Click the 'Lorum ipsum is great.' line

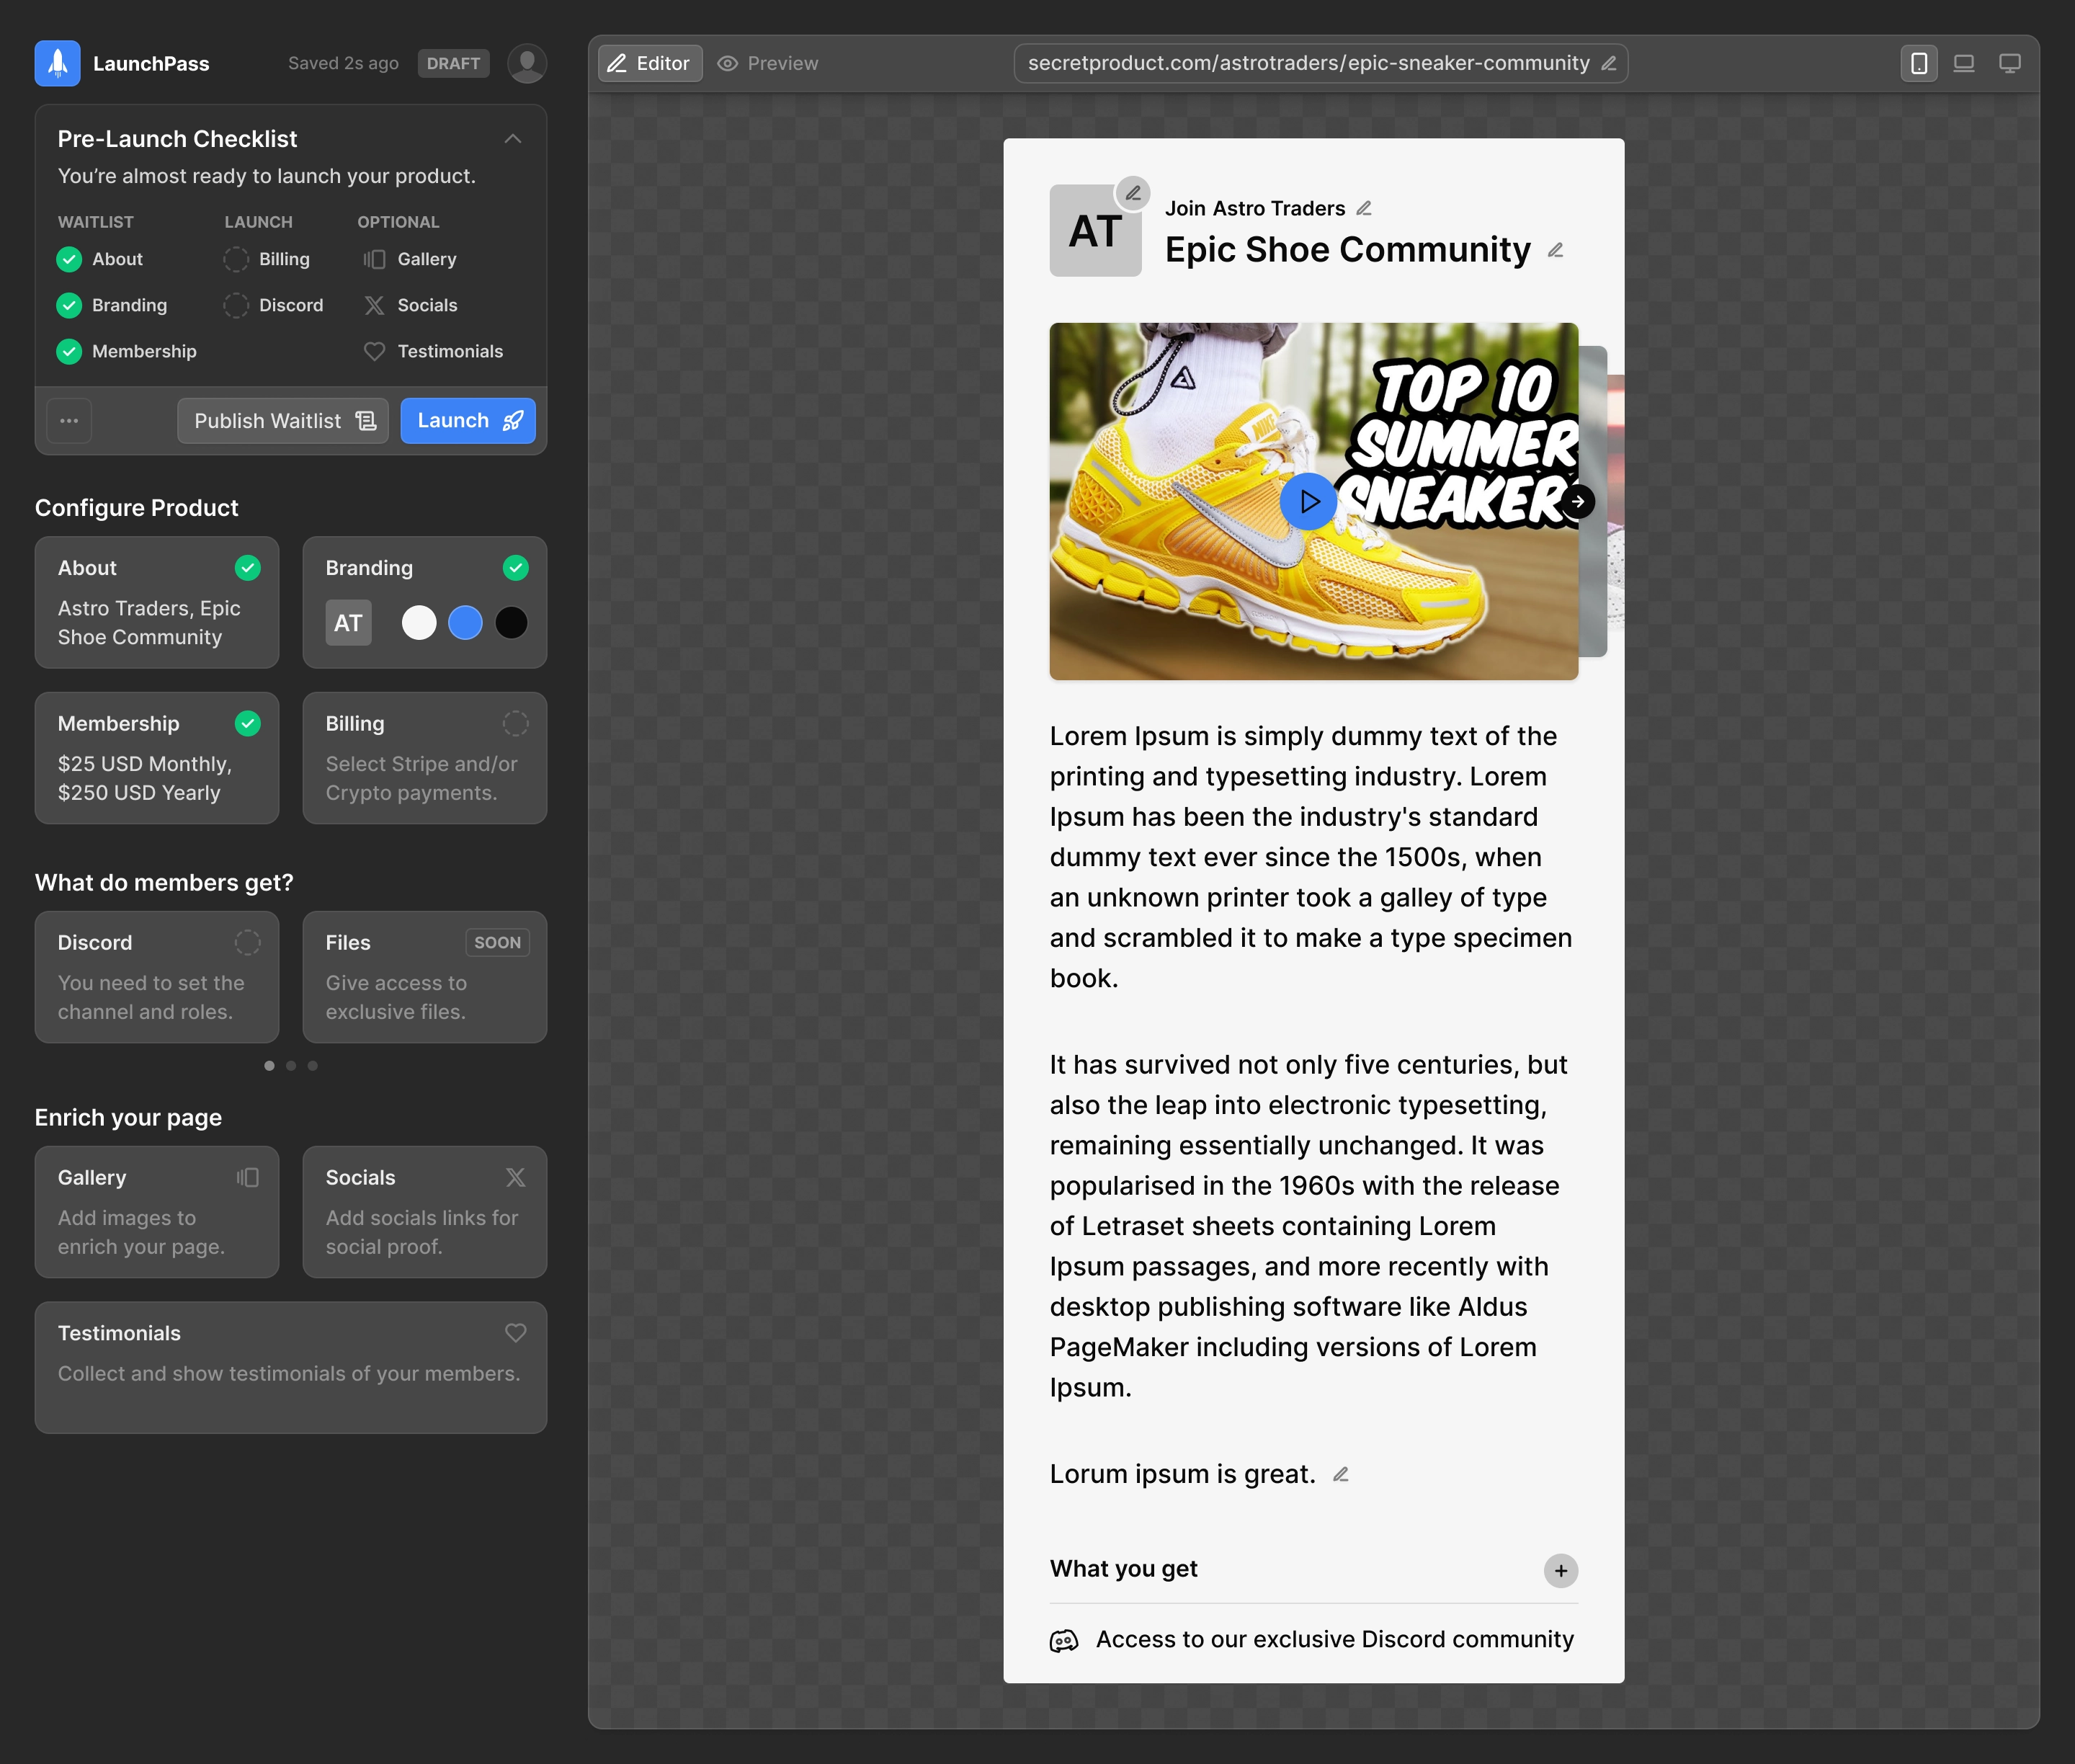tap(1182, 1474)
